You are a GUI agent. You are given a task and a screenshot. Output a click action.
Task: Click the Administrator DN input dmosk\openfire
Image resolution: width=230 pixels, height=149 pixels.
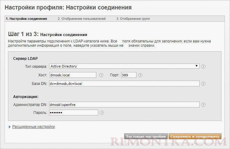124,105
